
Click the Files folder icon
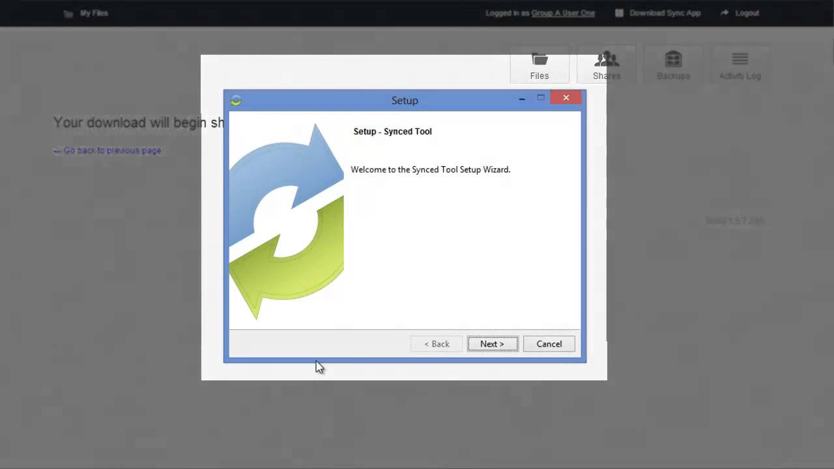[x=539, y=59]
